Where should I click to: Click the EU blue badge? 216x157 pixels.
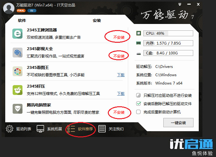(x=32, y=10)
